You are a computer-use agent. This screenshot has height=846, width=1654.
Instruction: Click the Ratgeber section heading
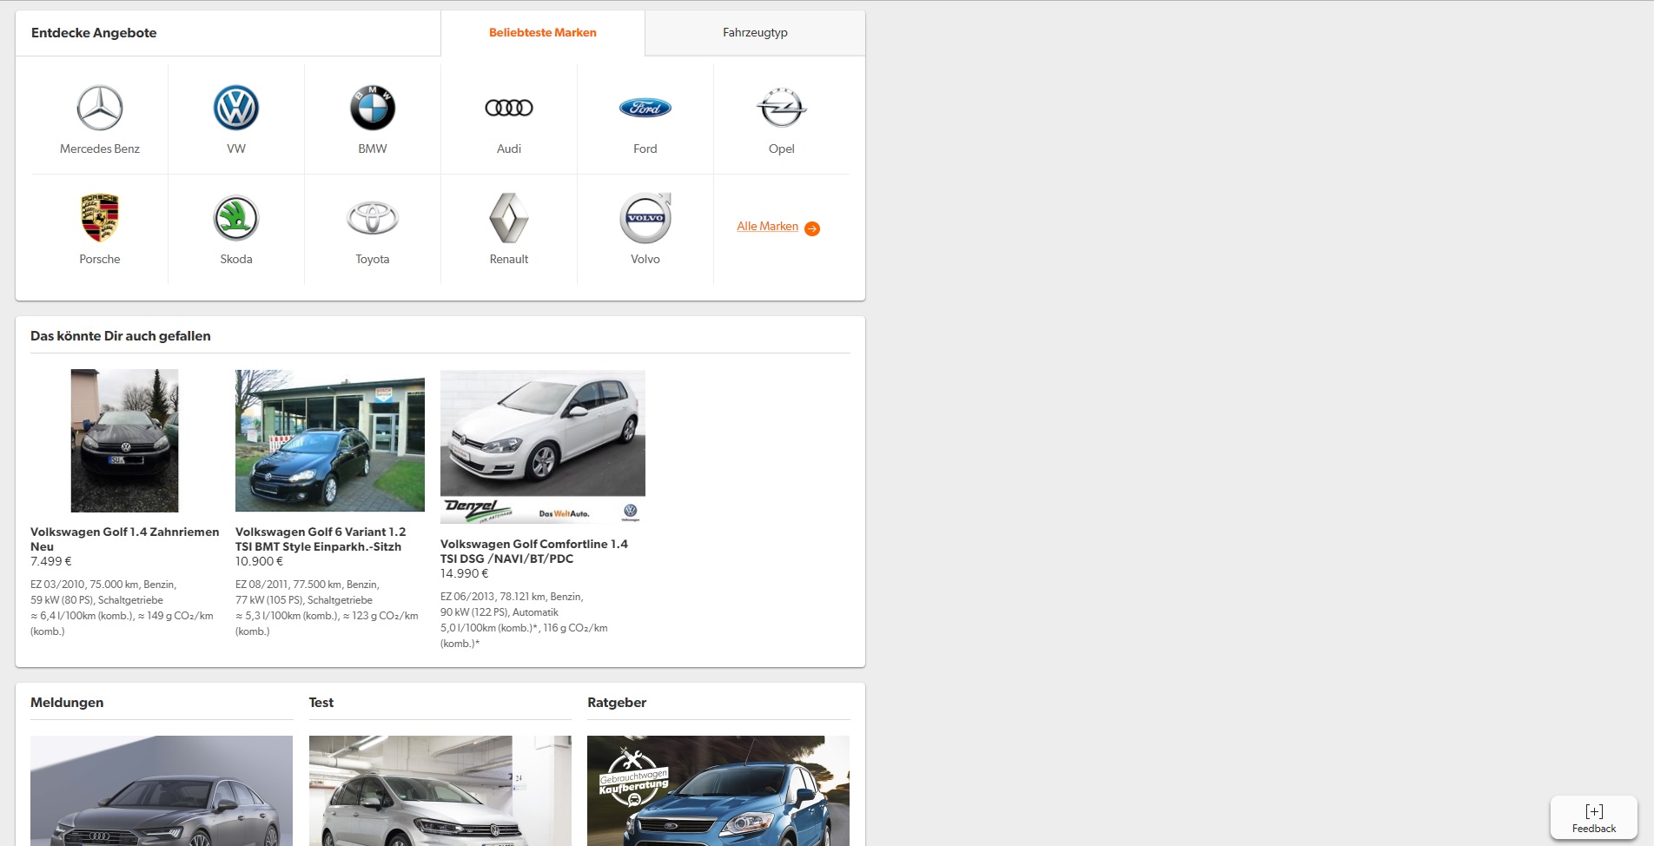(617, 703)
